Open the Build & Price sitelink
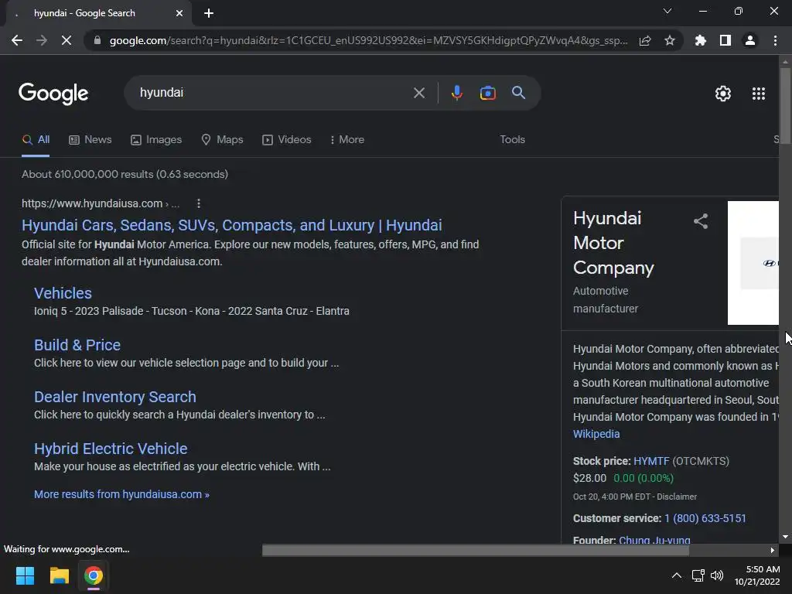792x594 pixels. click(x=77, y=345)
